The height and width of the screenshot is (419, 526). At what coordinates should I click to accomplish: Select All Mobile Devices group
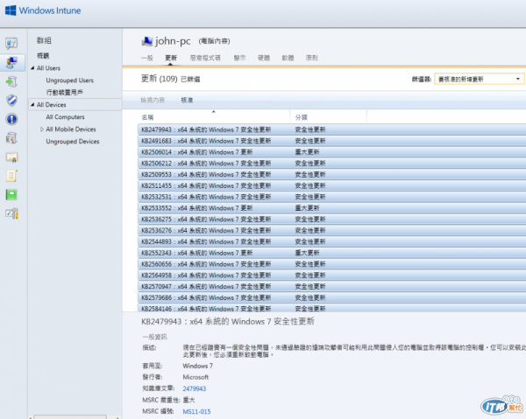[71, 129]
